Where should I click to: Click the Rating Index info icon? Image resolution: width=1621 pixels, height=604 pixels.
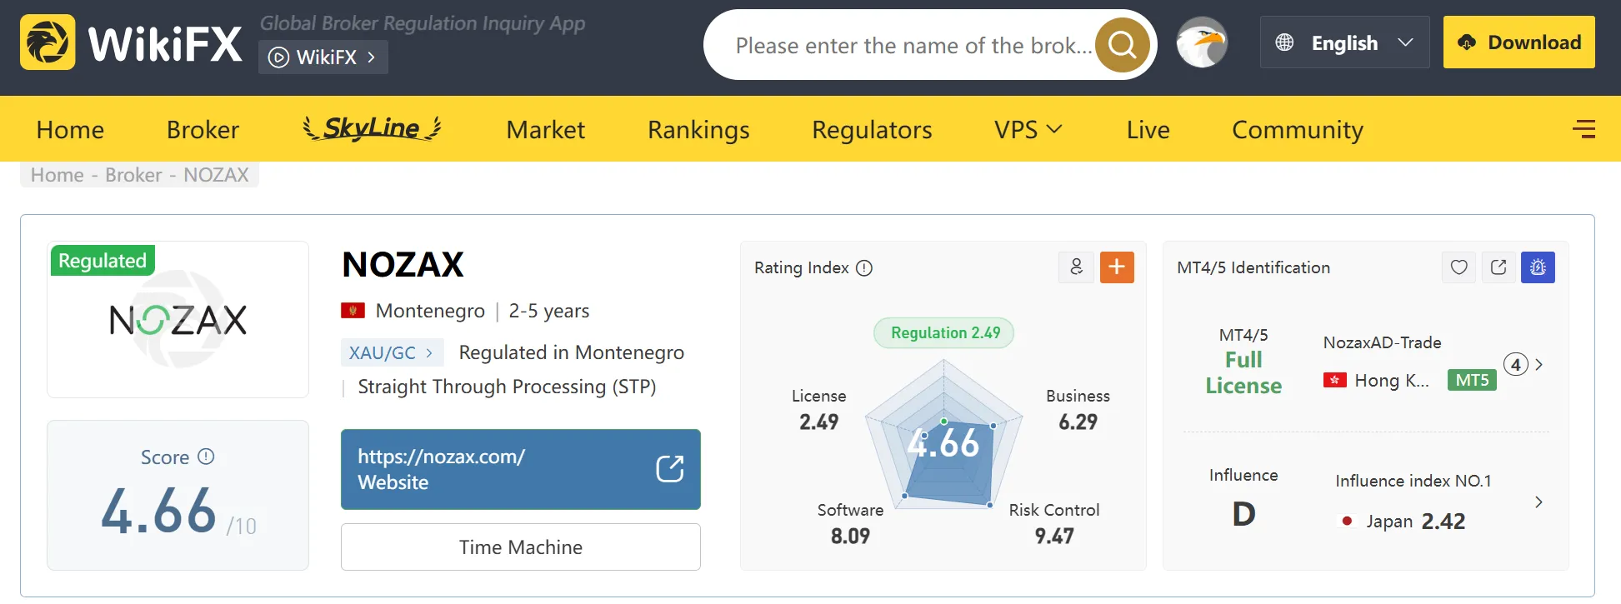[x=864, y=267]
